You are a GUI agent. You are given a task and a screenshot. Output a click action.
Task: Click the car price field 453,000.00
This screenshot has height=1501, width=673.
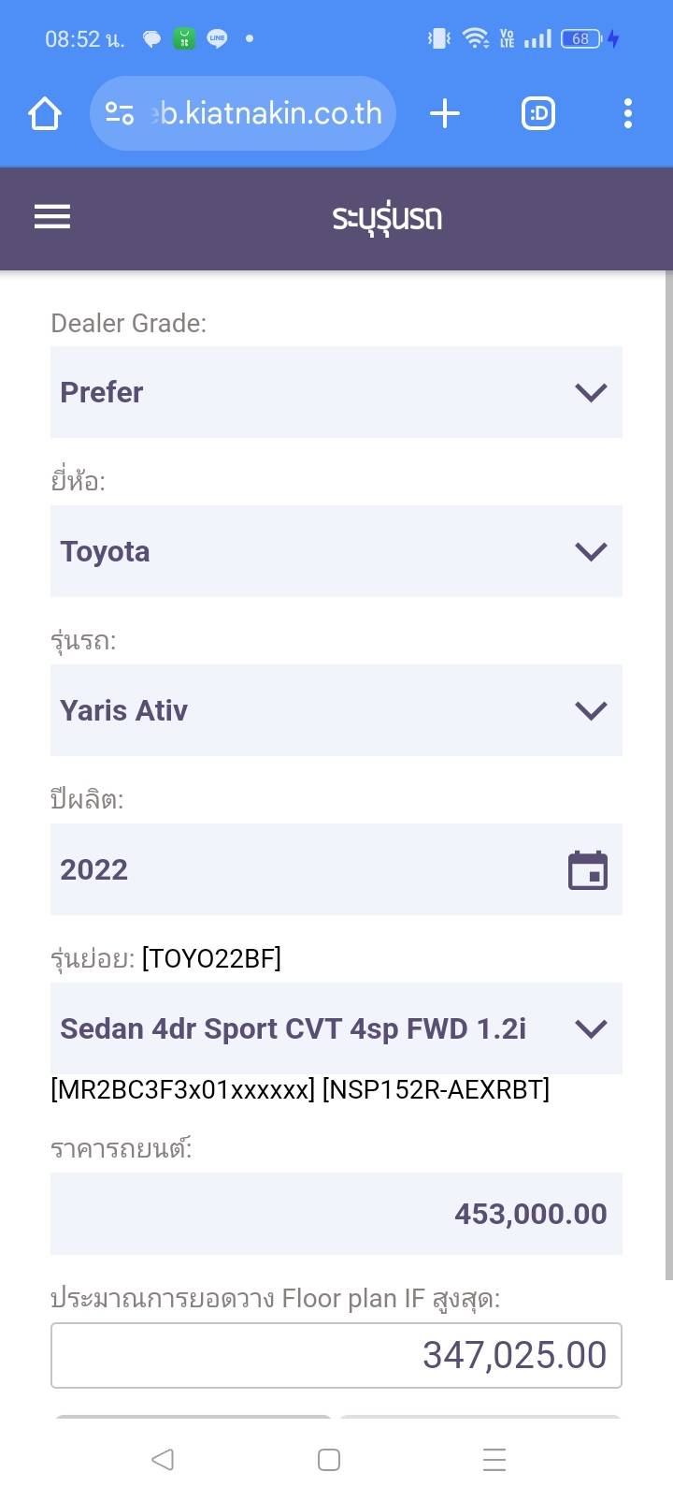coord(336,1214)
